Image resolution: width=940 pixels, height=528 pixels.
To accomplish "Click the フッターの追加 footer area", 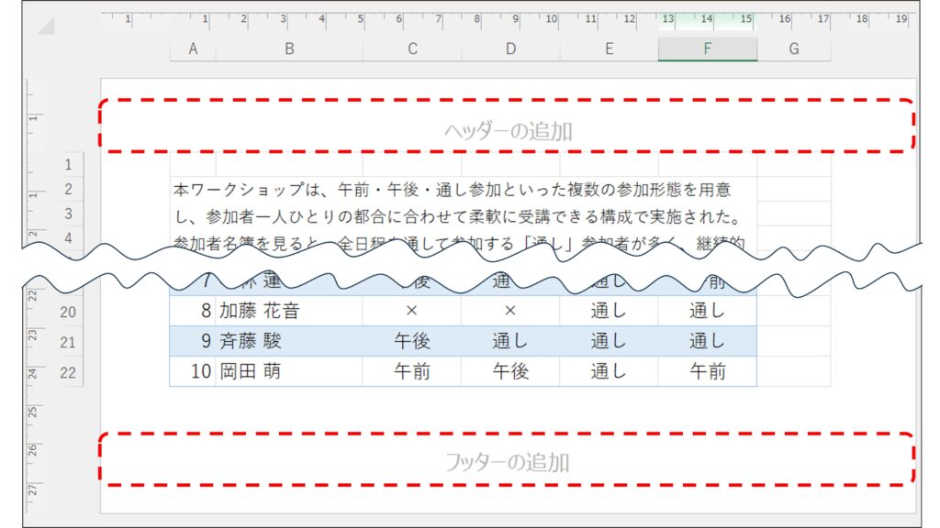I will (507, 462).
